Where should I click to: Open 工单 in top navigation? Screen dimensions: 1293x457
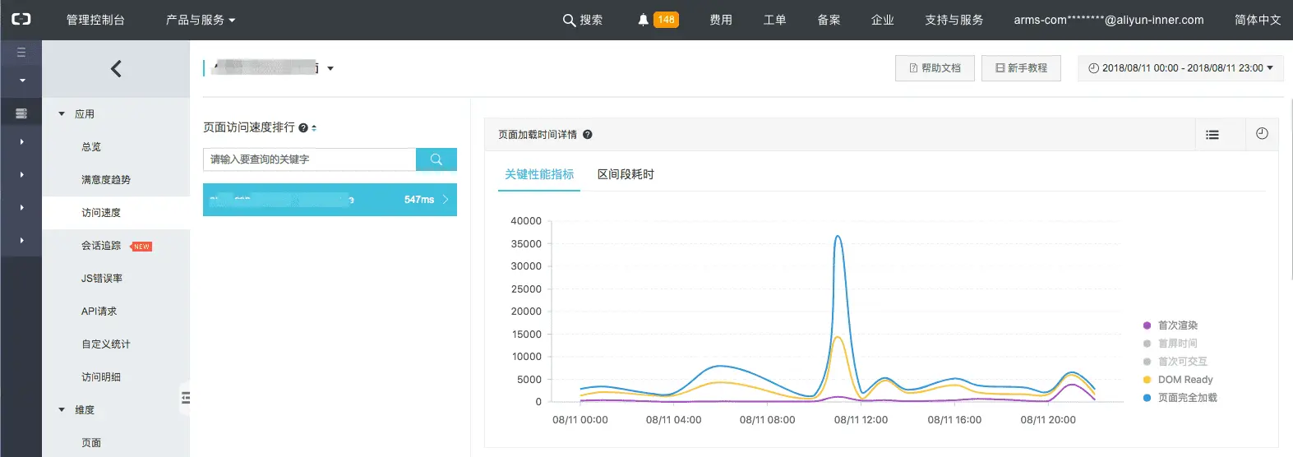[774, 20]
